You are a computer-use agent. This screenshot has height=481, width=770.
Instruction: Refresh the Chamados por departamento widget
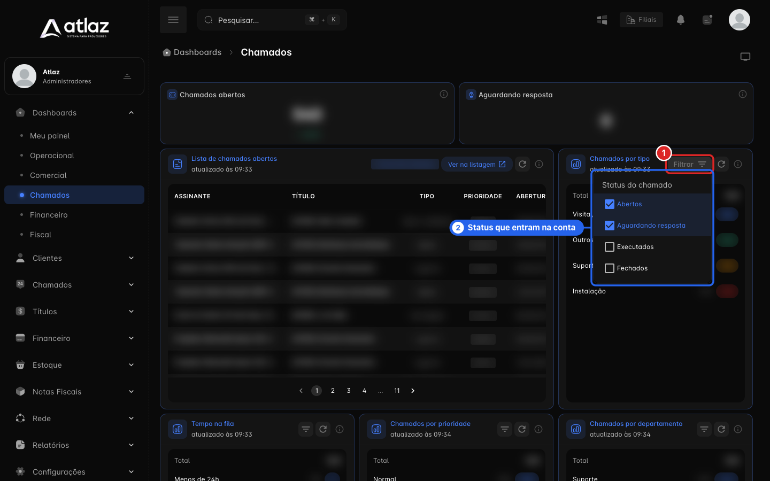click(721, 429)
